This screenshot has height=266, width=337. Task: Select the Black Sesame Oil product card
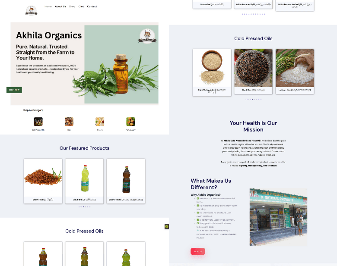[126, 181]
